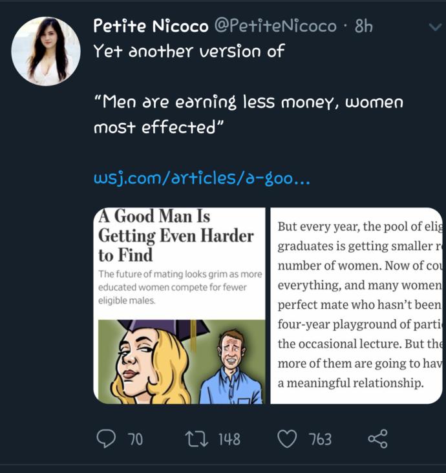The height and width of the screenshot is (473, 446).
Task: Open the right article paragraph image
Action: point(356,306)
